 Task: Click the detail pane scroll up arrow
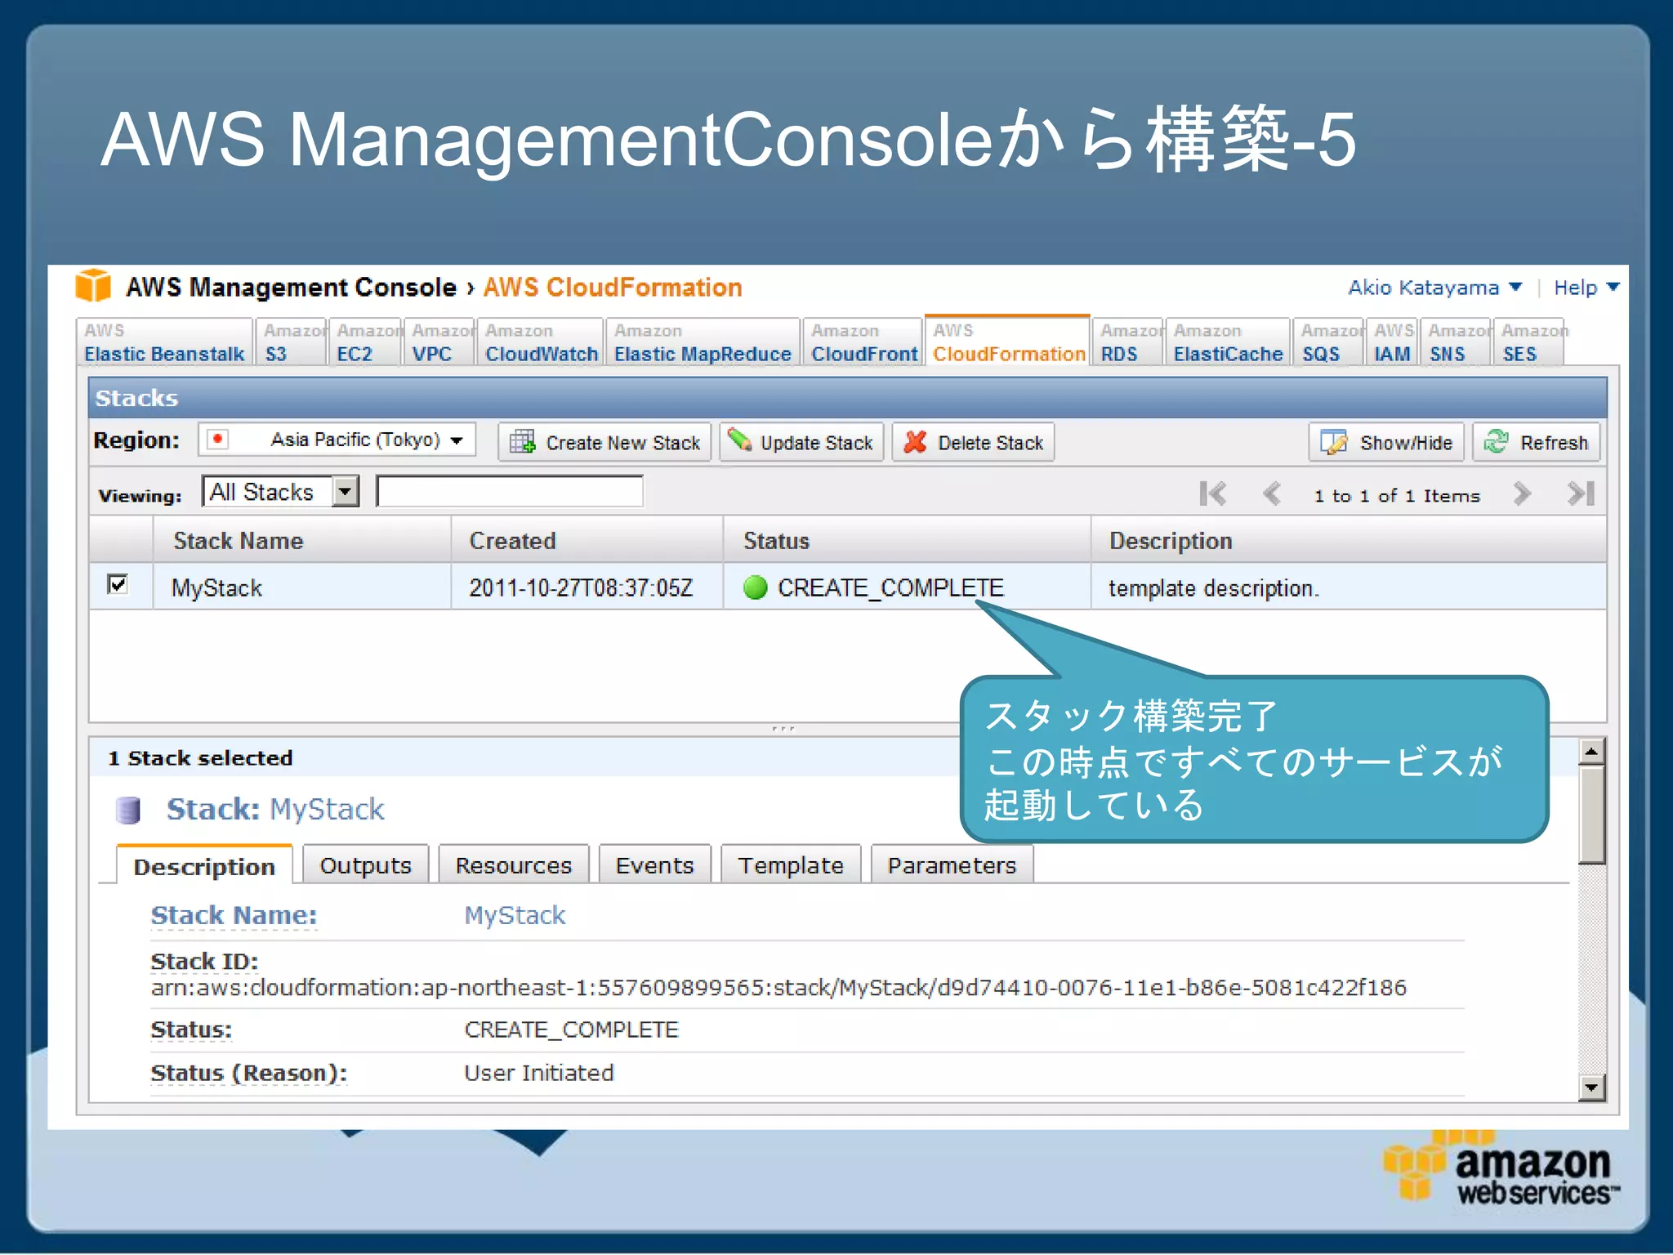tap(1591, 751)
